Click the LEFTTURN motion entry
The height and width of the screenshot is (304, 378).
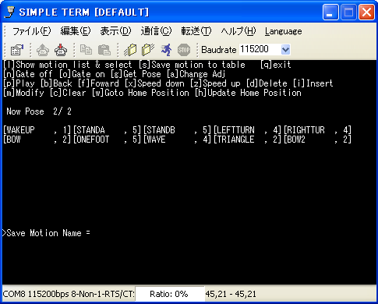(x=247, y=130)
